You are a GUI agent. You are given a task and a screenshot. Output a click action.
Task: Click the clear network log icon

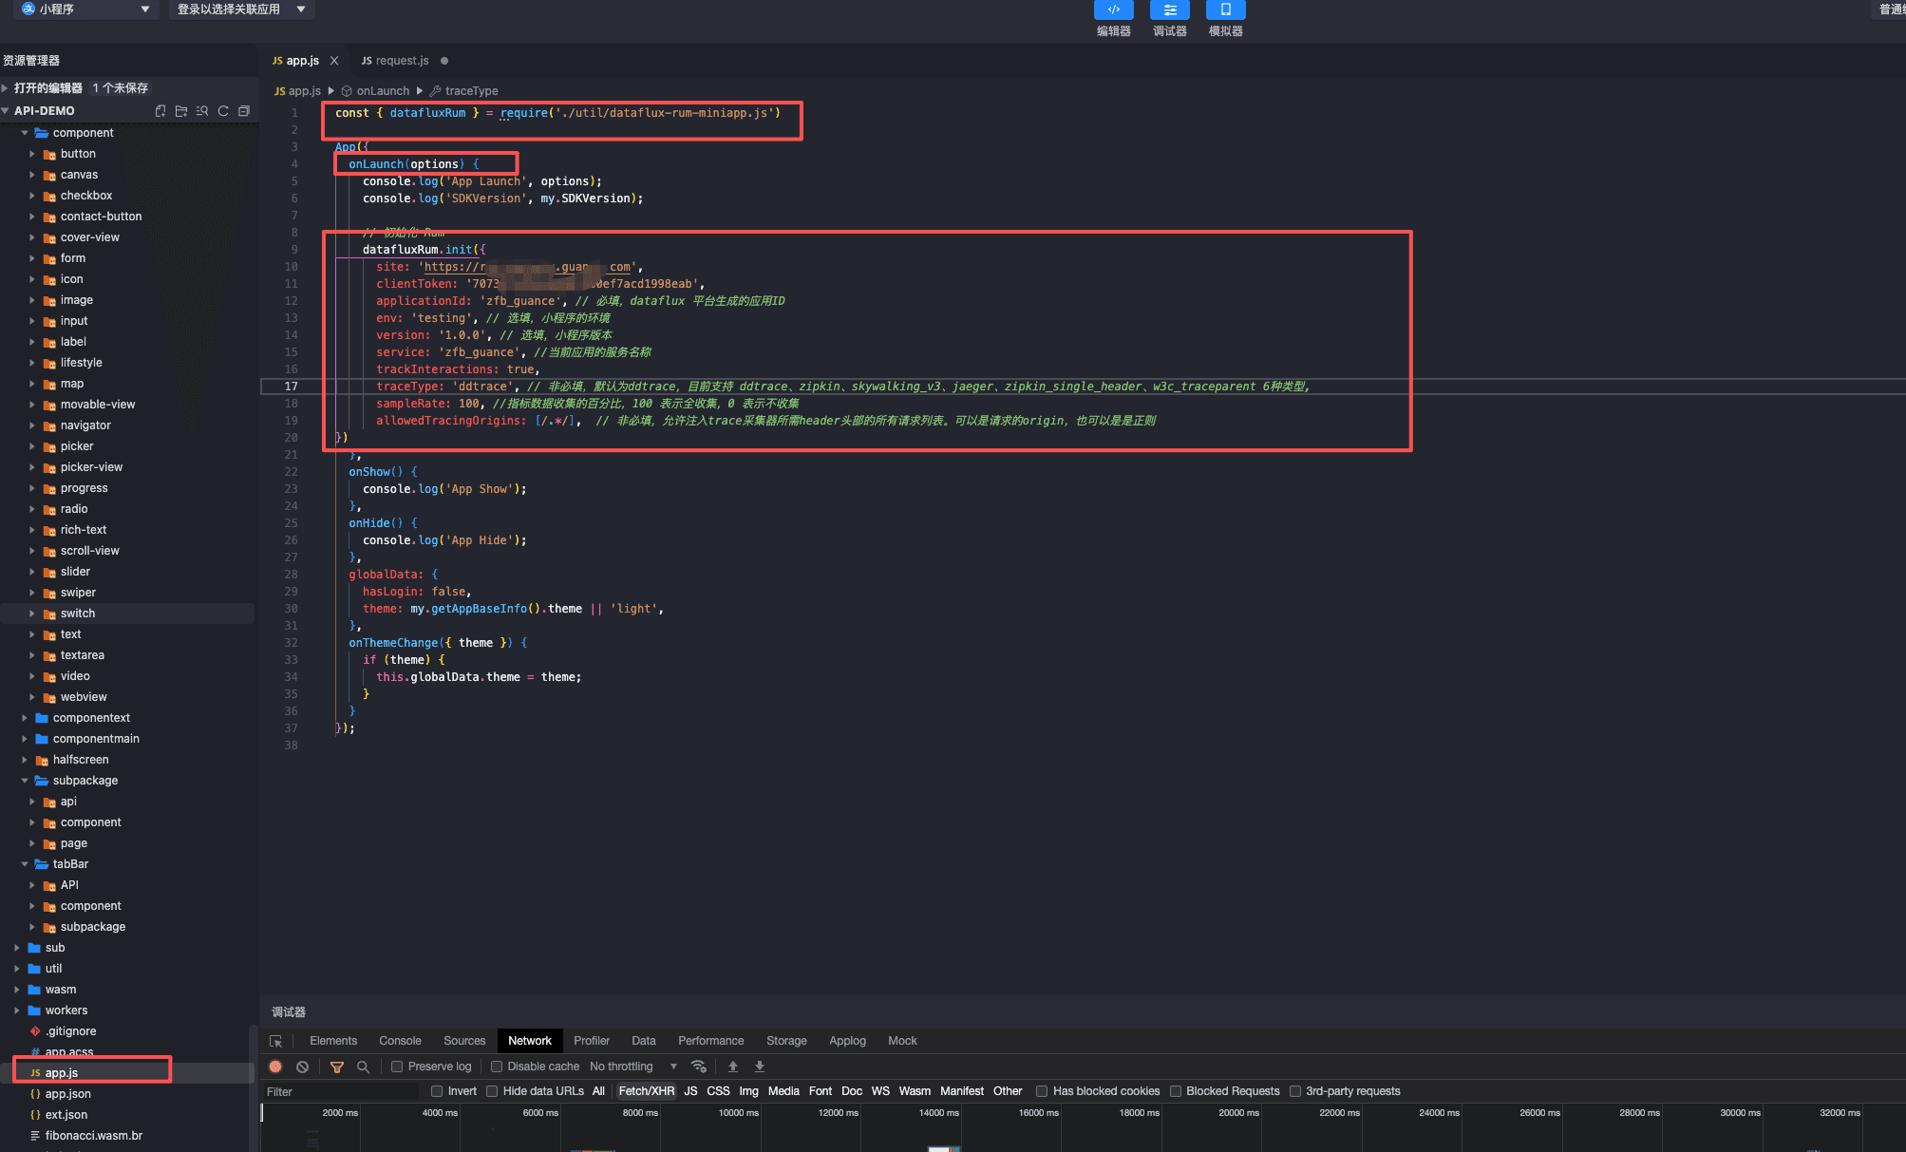(302, 1067)
